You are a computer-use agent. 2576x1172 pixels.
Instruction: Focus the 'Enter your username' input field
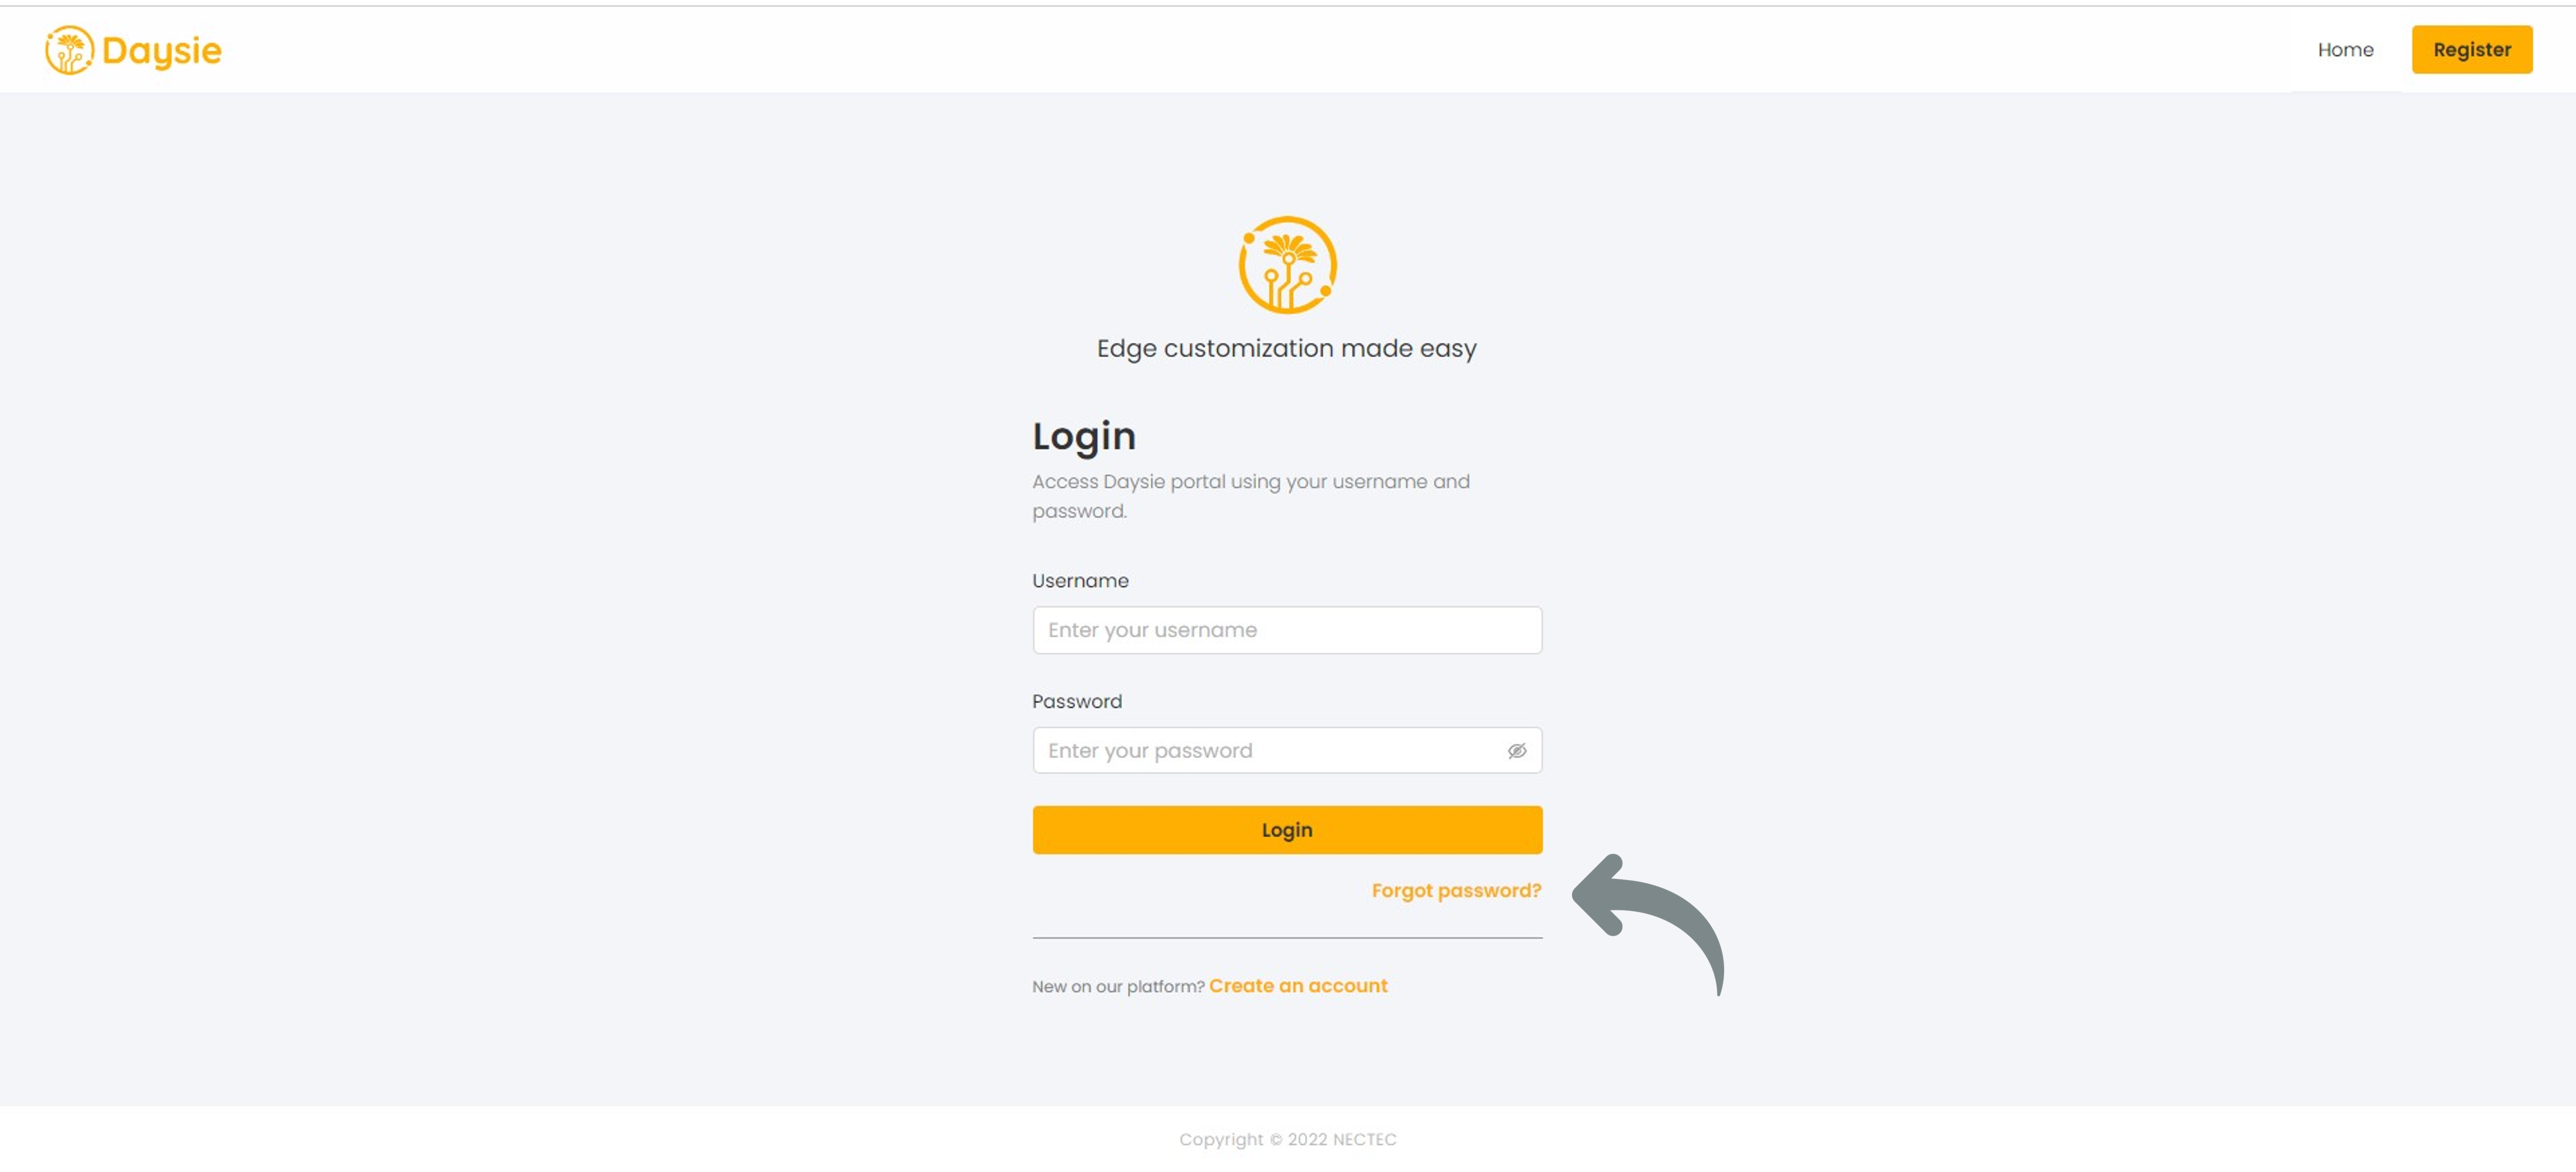tap(1287, 630)
